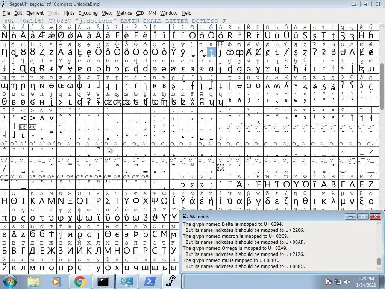Click the Warnings window title icon

pos(185,216)
